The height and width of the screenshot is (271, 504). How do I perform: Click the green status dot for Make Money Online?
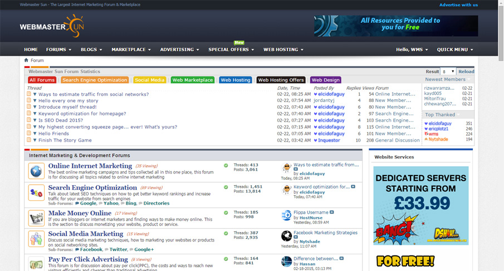pos(226,213)
